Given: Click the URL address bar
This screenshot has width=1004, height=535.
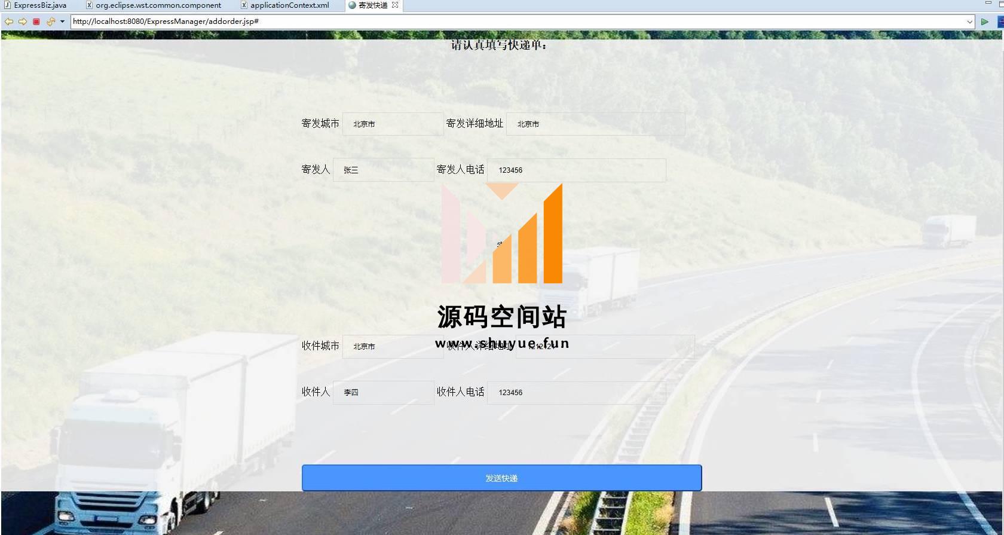Looking at the screenshot, I should pyautogui.click(x=514, y=22).
